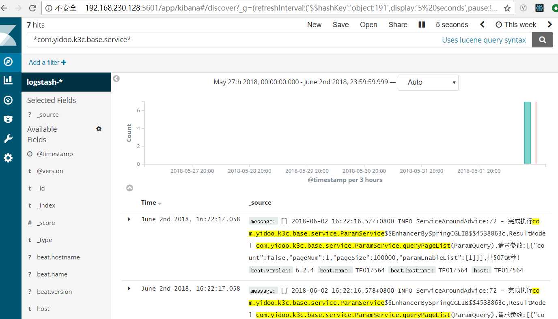Open Dev Tools wrench icon
The width and height of the screenshot is (558, 319).
[x=8, y=139]
